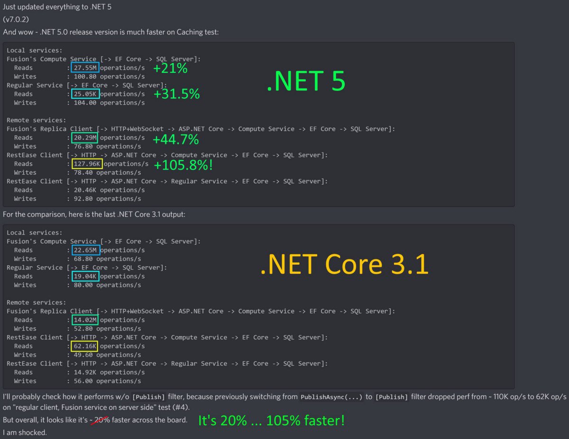Select the 62.16K reads value
The height and width of the screenshot is (439, 569).
[x=85, y=346]
